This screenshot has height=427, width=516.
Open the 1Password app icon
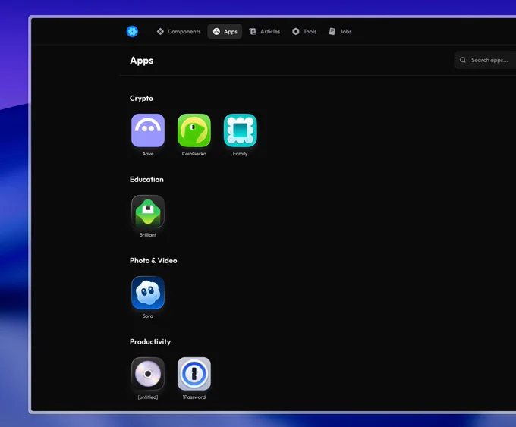(x=193, y=374)
